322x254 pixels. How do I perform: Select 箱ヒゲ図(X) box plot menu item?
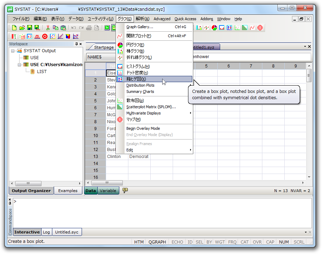pos(154,79)
